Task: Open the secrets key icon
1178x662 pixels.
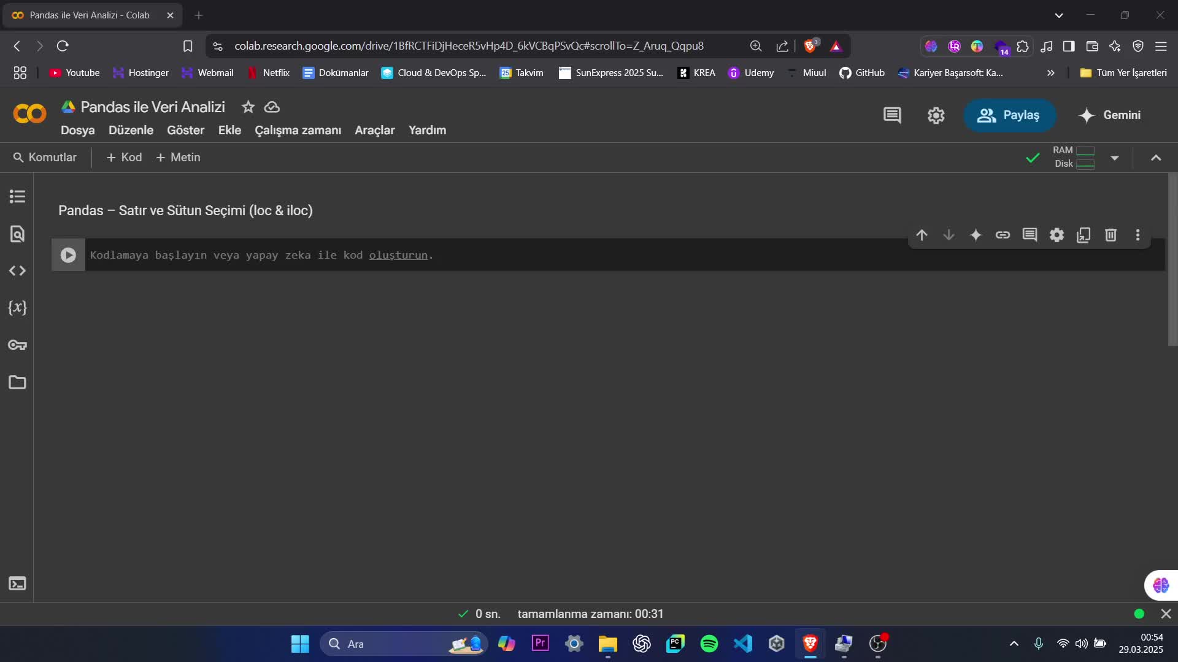Action: click(17, 345)
